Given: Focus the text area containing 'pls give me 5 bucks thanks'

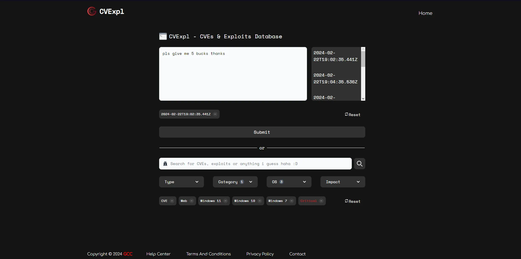Looking at the screenshot, I should click(x=233, y=74).
